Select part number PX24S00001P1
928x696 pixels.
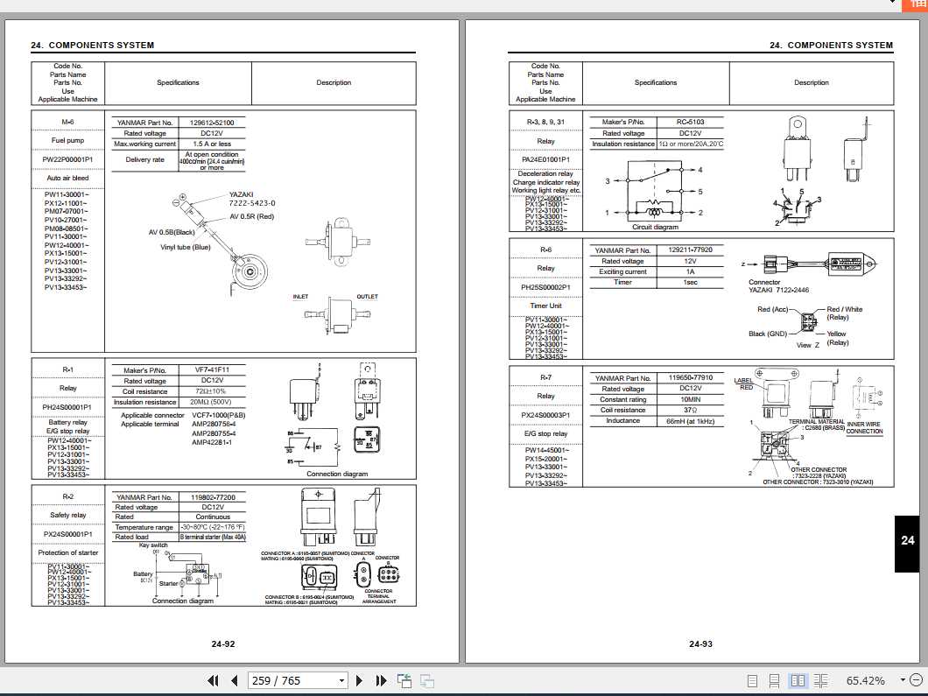point(68,534)
